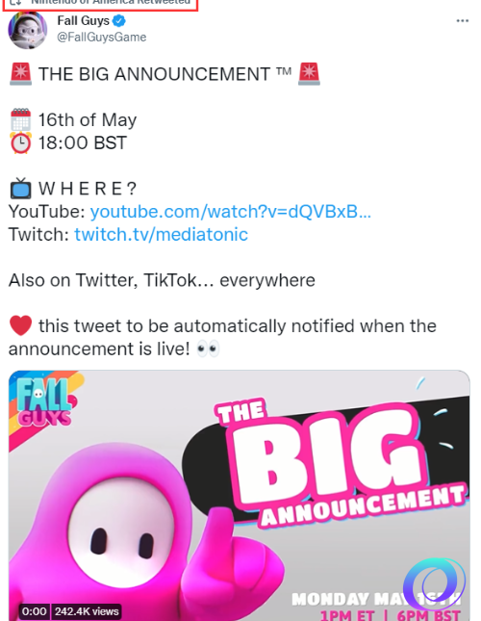Screen dimensions: 481x621
Task: Open the youtube.com/watch link
Action: (230, 212)
